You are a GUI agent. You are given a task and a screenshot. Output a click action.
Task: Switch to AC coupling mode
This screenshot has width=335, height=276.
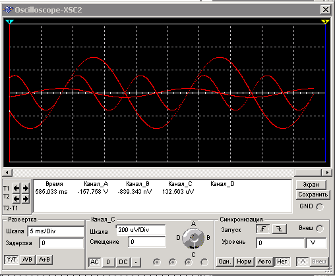94,262
